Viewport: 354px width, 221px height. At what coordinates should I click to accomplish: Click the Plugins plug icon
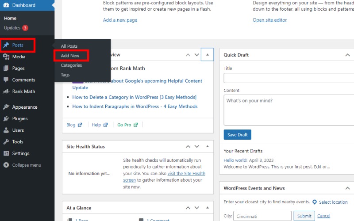(x=6, y=118)
